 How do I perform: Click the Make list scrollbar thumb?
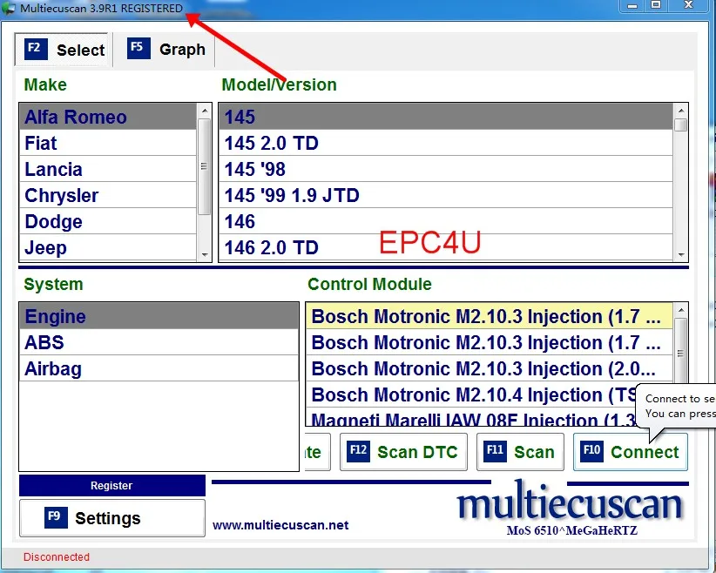coord(204,166)
